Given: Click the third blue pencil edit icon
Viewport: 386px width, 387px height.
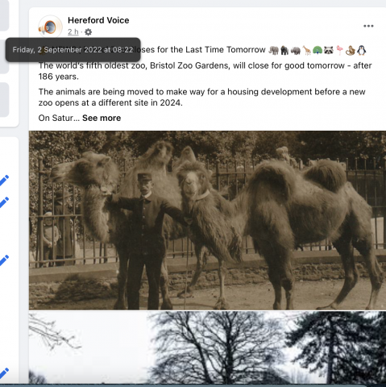Looking at the screenshot, I should pos(4,260).
